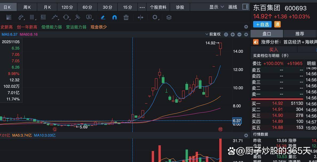Click the text label drawing tool
Image resolution: width=317 pixels, height=162 pixels.
coord(89,17)
